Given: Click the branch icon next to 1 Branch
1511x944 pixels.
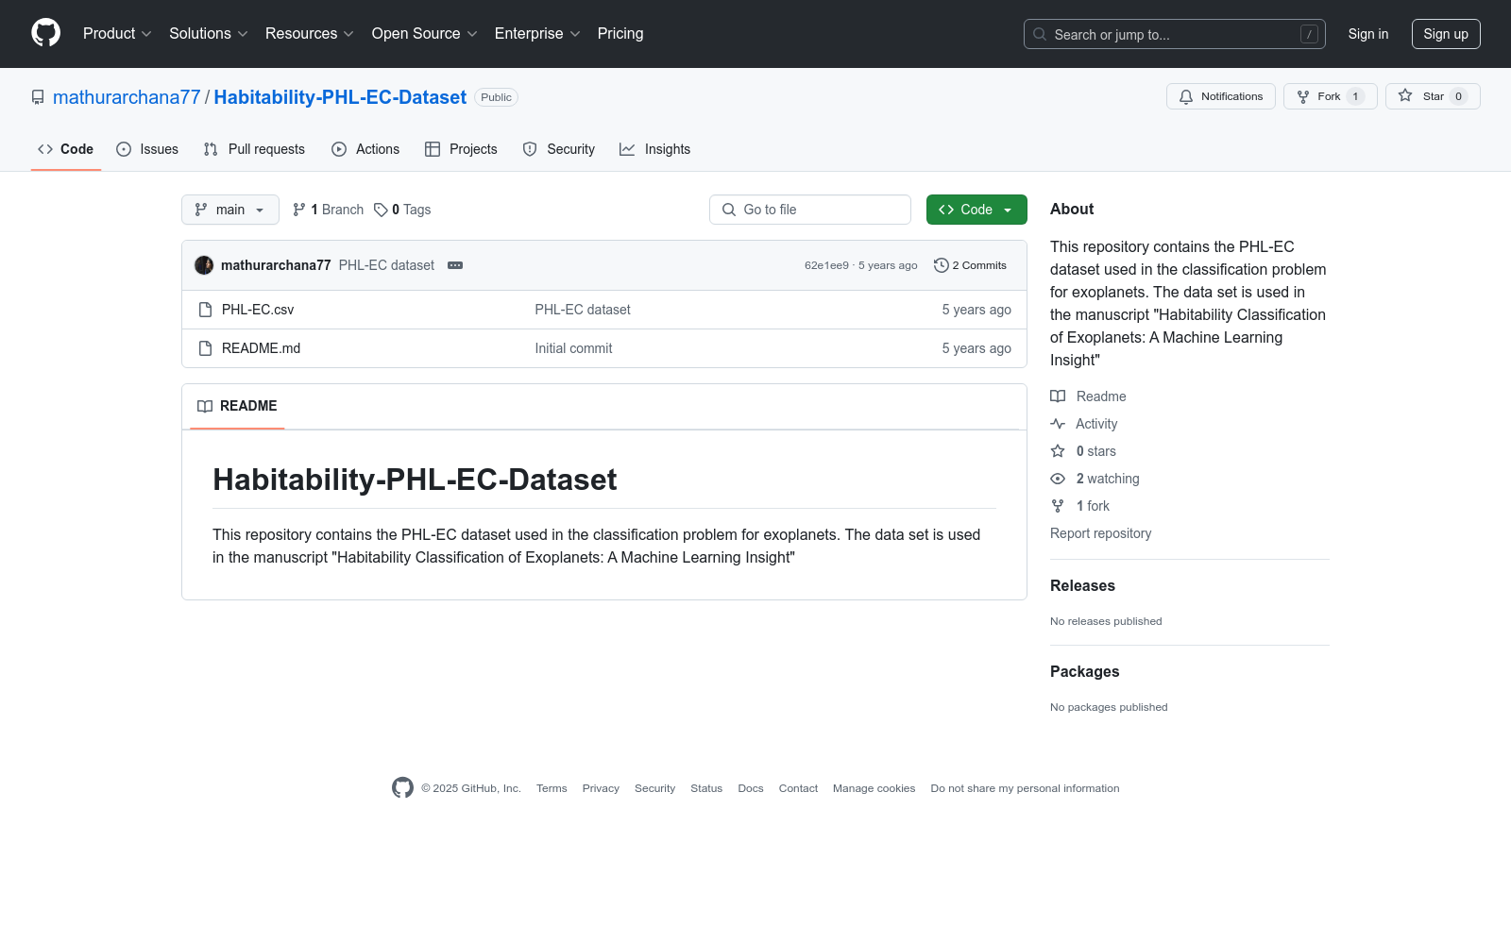Looking at the screenshot, I should (299, 210).
